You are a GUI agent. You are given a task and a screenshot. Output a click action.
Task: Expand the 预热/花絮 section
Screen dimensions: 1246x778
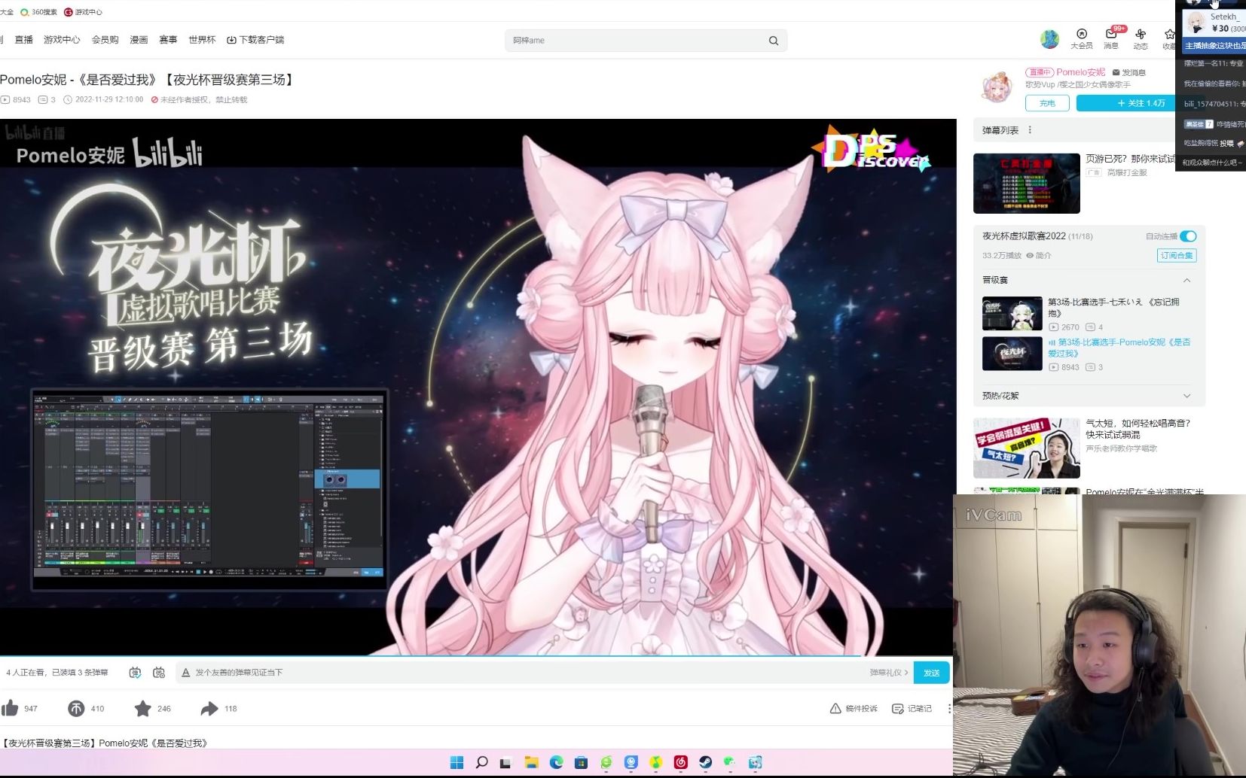point(1186,396)
